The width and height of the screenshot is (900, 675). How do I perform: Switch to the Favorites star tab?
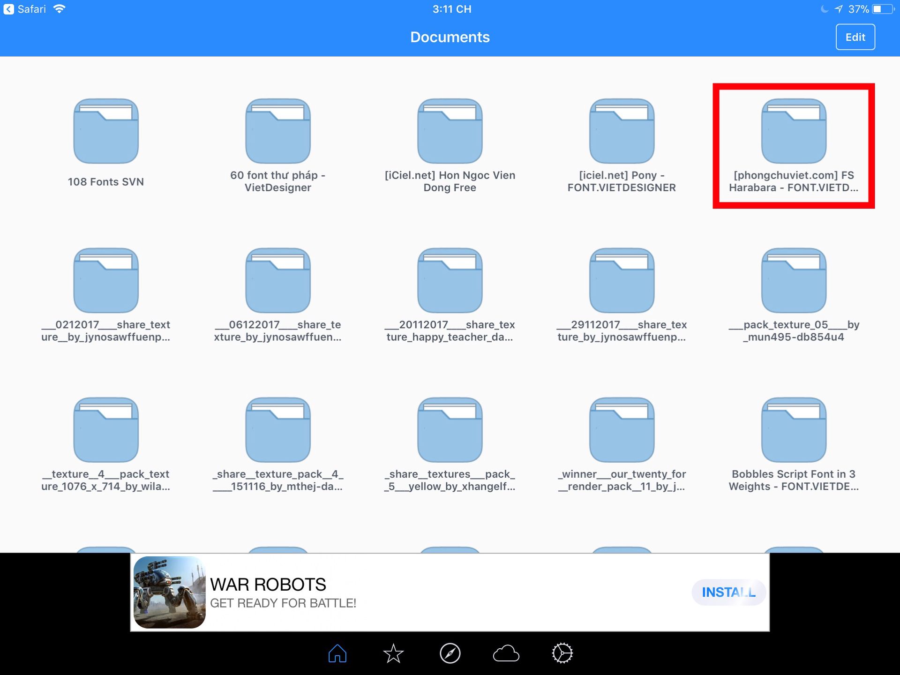point(393,653)
